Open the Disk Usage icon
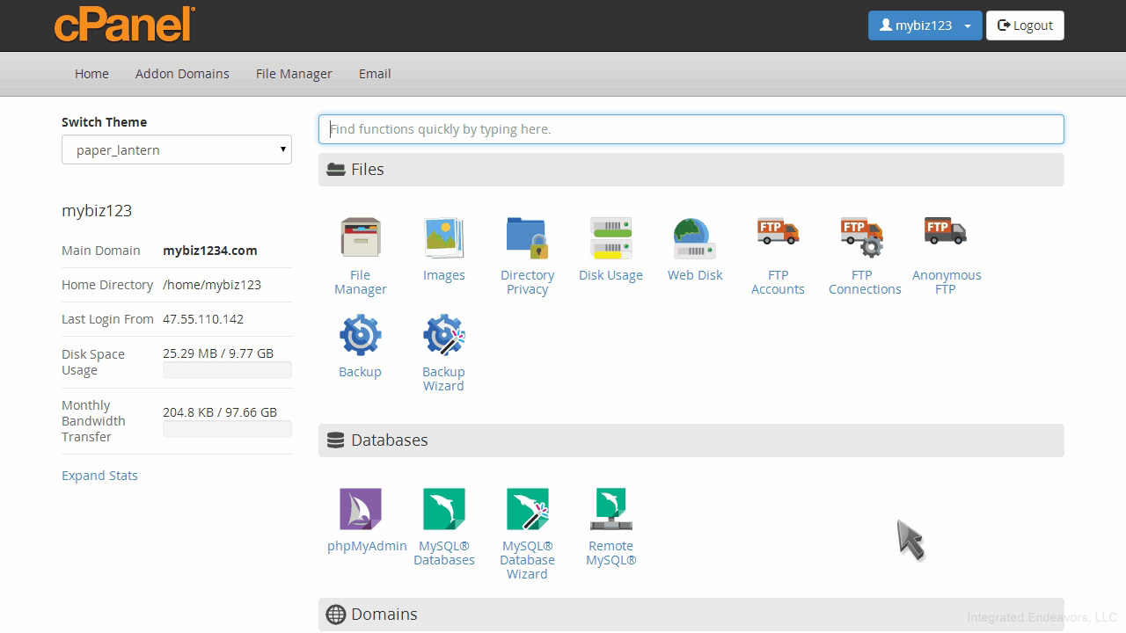 pyautogui.click(x=611, y=238)
